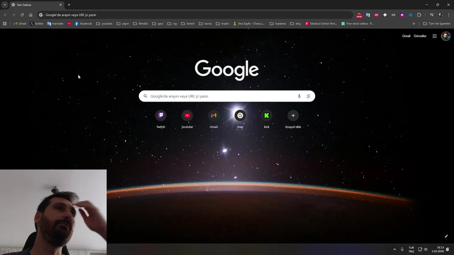Search by image with Google Lens icon
The height and width of the screenshot is (255, 454).
coord(309,96)
